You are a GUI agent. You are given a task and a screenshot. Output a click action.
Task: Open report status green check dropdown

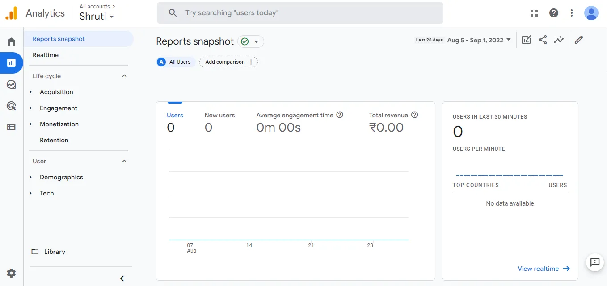tap(251, 41)
